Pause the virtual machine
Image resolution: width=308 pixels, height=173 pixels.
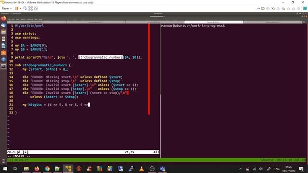pos(17,9)
